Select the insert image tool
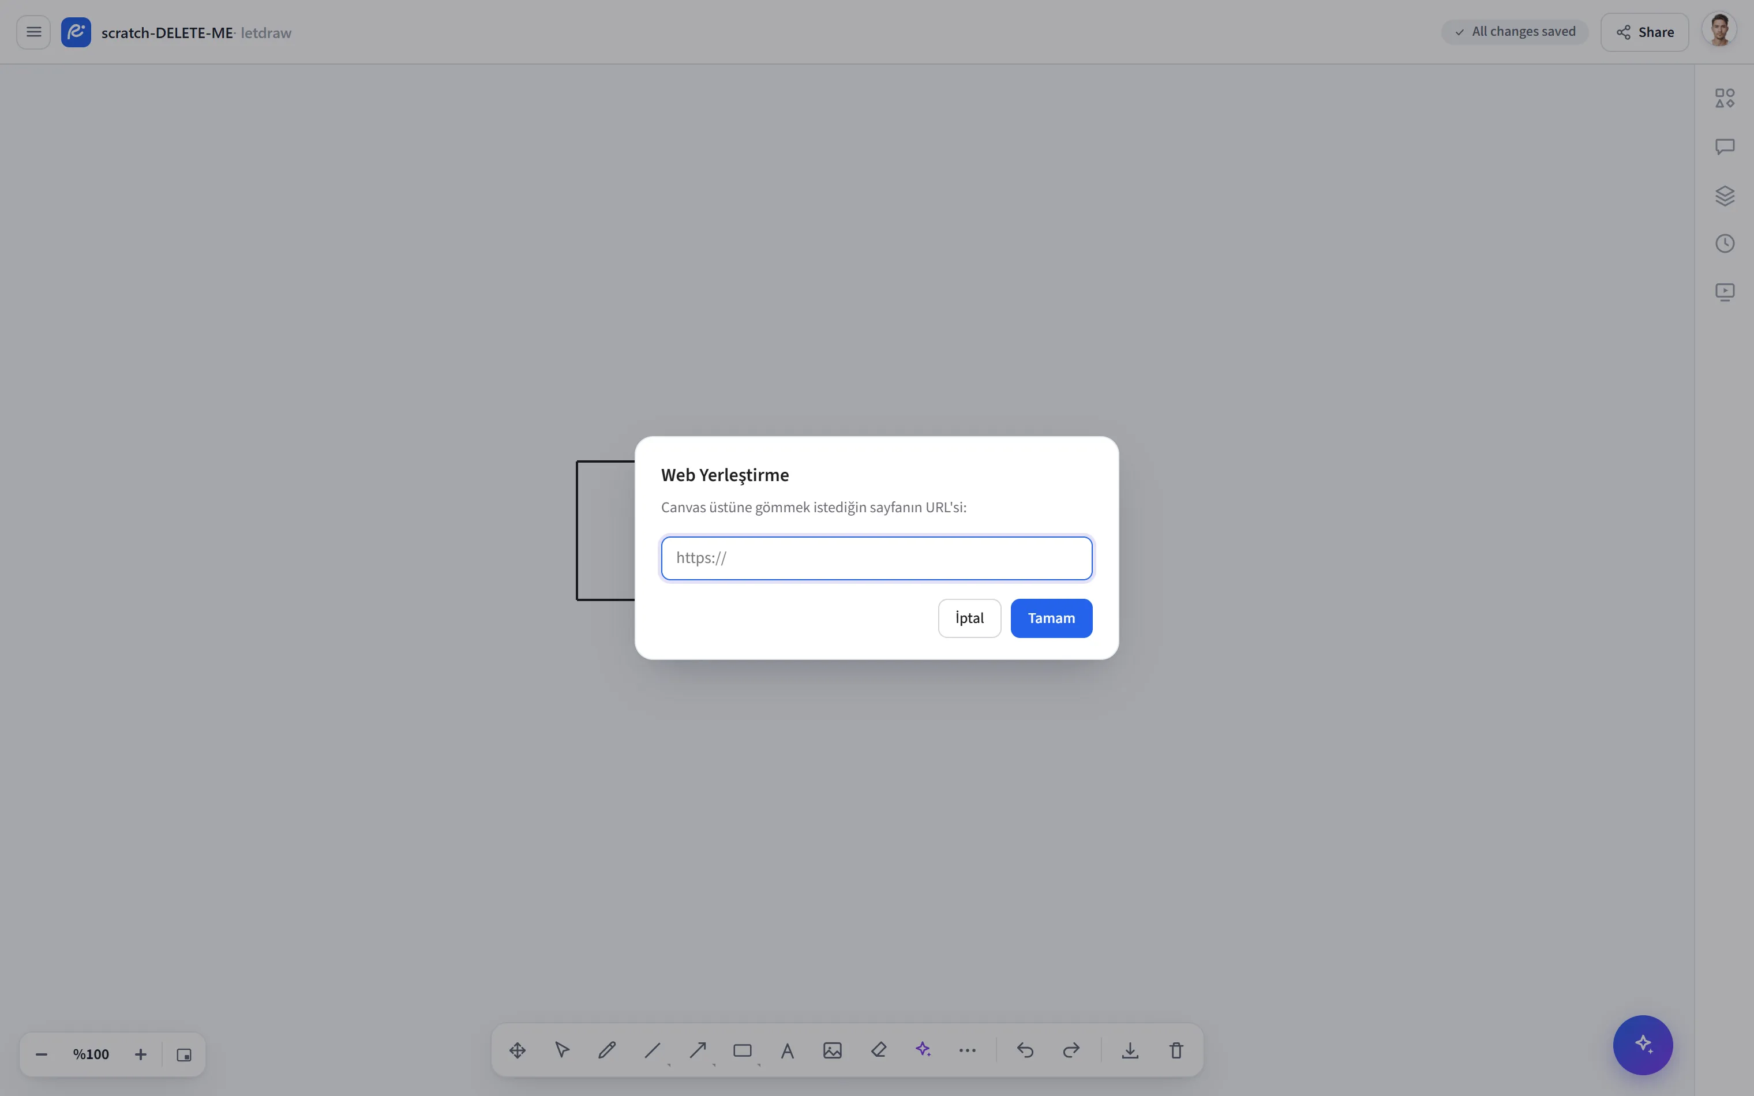Image resolution: width=1754 pixels, height=1096 pixels. pyautogui.click(x=833, y=1050)
